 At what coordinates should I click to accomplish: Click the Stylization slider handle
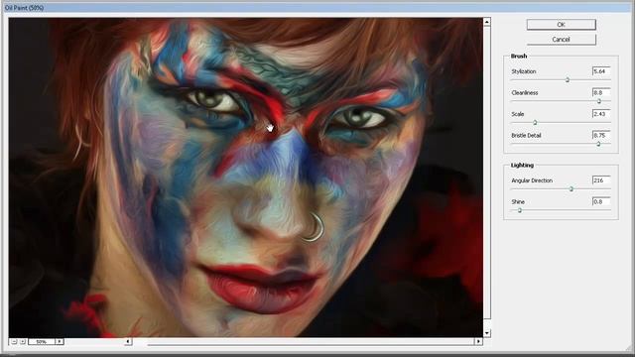568,79
